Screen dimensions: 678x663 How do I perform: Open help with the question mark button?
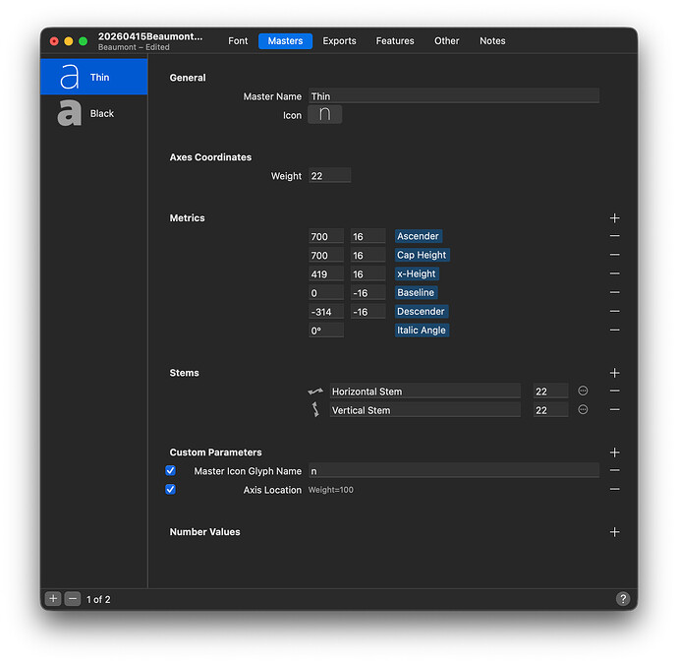pyautogui.click(x=622, y=599)
